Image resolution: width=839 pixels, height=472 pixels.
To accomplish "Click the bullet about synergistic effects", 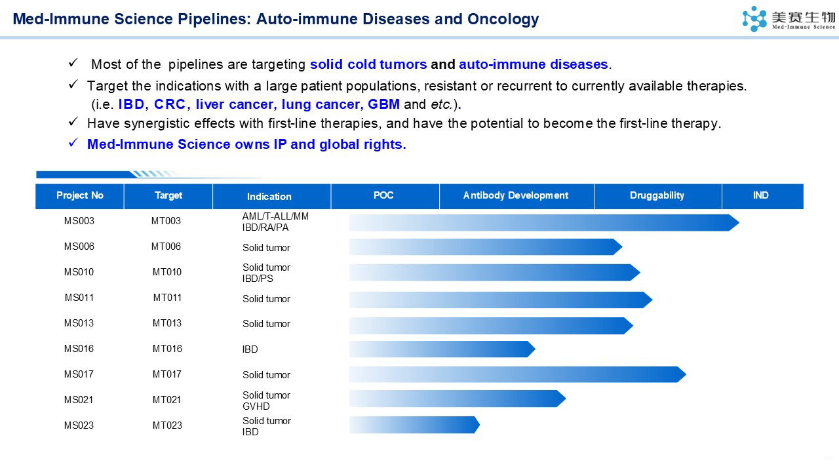I will tap(404, 123).
